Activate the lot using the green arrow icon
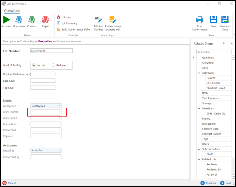Viewport: 236px width, 187px height. pyautogui.click(x=6, y=22)
